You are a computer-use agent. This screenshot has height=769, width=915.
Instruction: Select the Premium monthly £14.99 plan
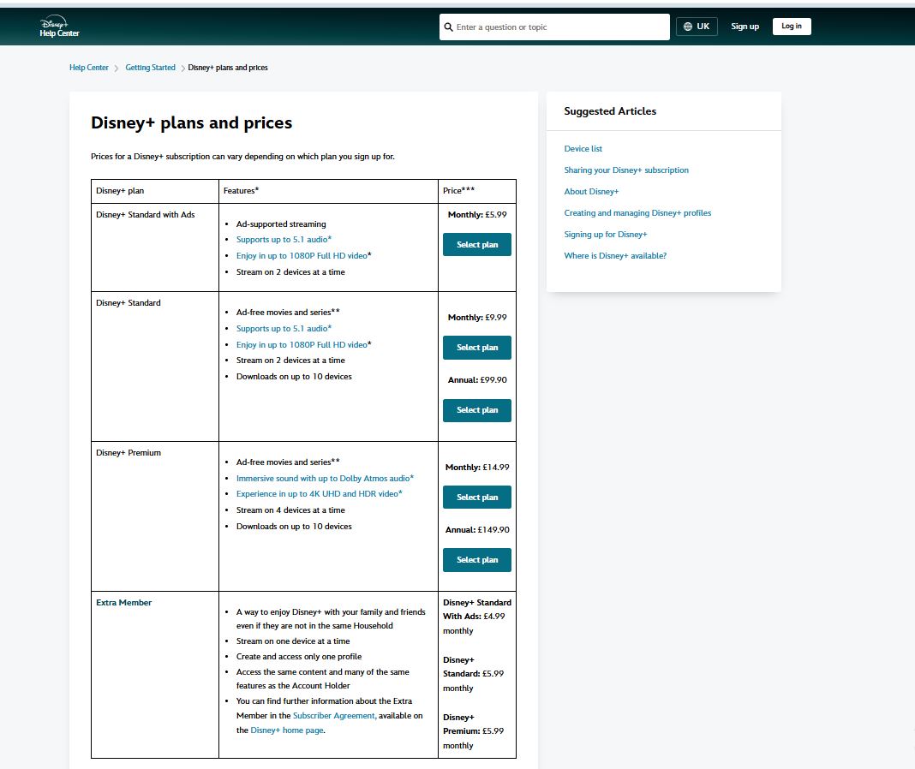(x=476, y=497)
